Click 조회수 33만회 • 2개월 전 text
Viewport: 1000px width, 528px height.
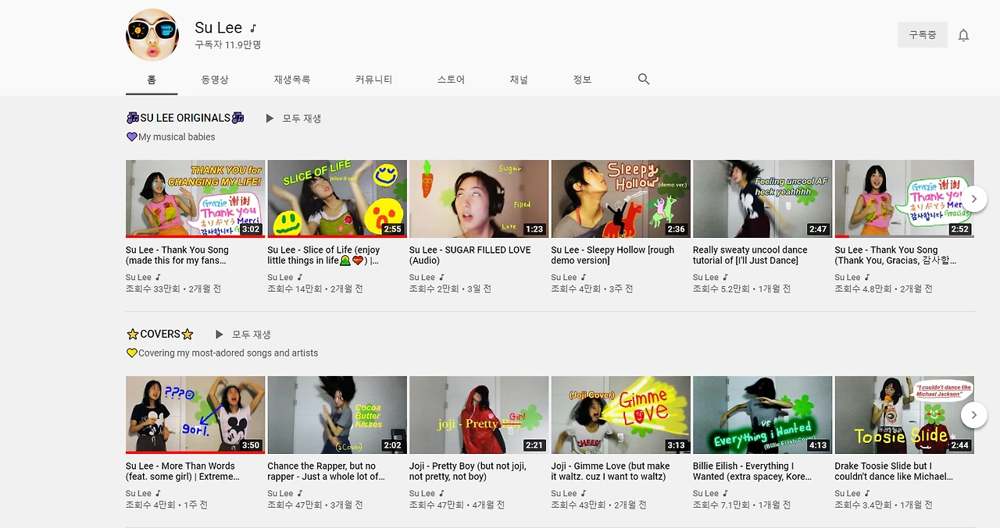(173, 289)
